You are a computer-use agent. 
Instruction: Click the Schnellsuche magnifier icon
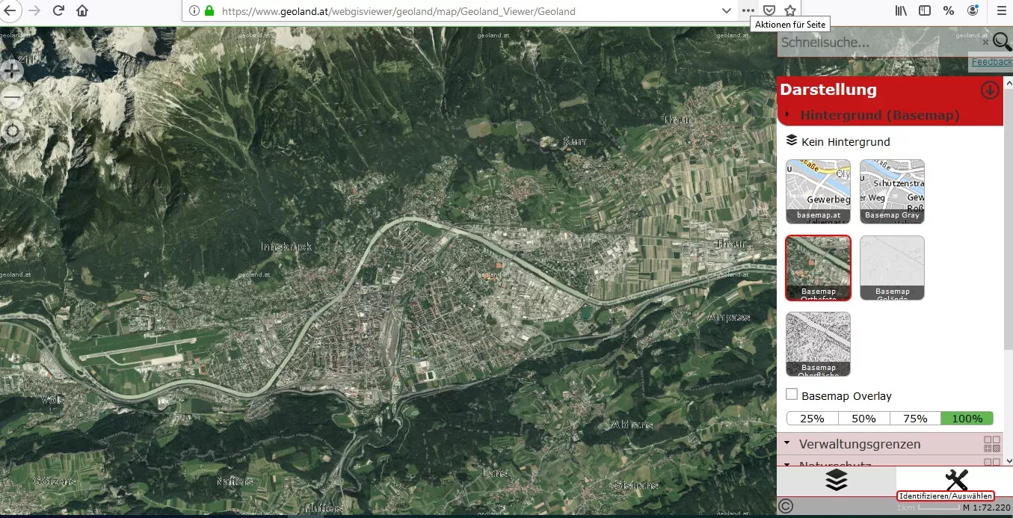tap(1001, 43)
